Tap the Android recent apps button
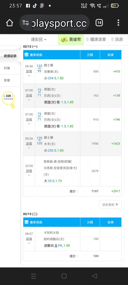128x285 pixels. coord(33,276)
